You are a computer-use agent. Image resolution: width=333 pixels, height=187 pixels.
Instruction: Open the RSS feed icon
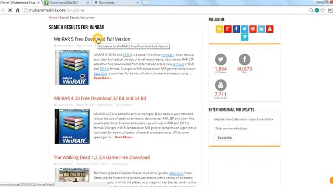[220, 29]
